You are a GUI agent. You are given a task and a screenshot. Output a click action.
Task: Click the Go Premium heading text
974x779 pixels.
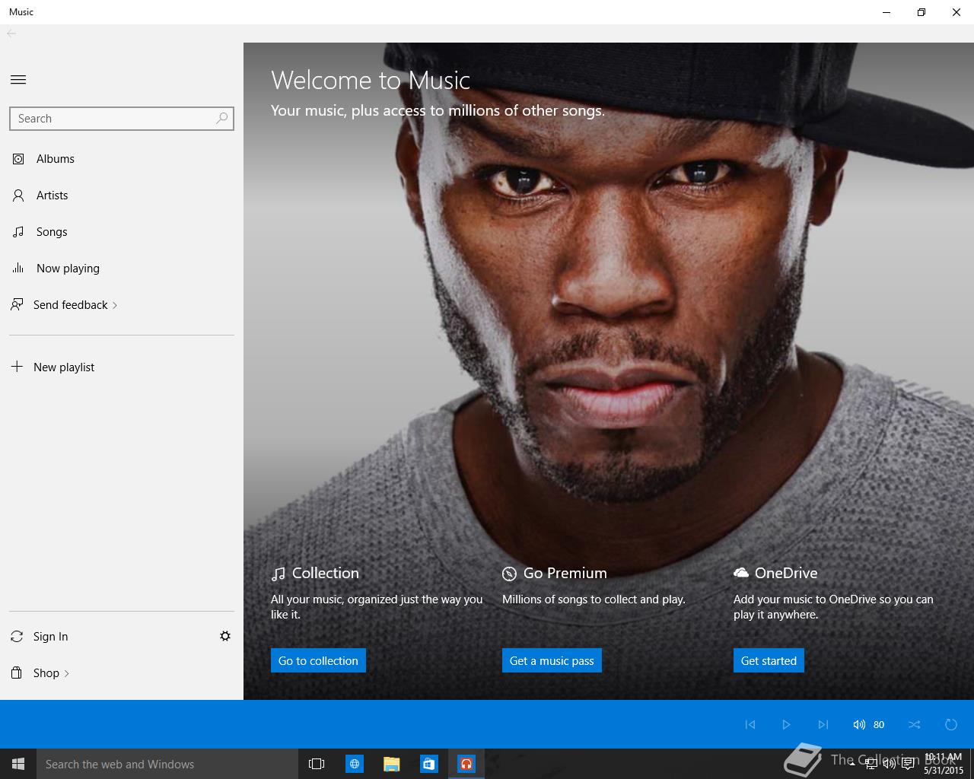(565, 573)
